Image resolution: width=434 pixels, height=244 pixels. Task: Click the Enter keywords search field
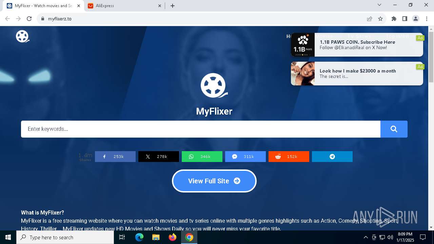click(201, 129)
